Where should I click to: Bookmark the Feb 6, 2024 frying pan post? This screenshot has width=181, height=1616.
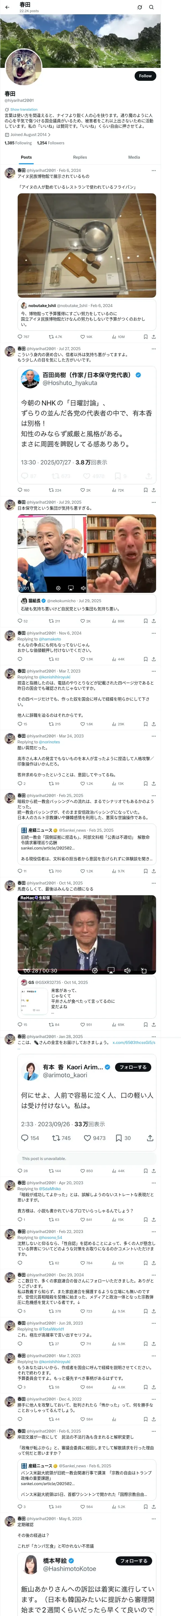pos(145,336)
